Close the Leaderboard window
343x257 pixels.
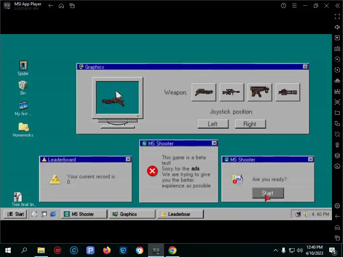(x=128, y=159)
